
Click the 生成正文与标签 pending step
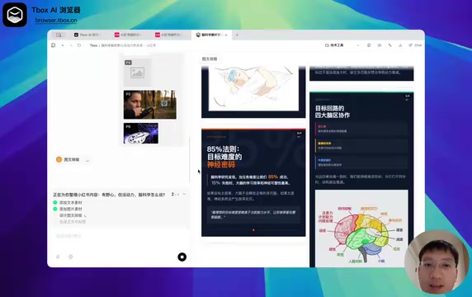(x=73, y=222)
